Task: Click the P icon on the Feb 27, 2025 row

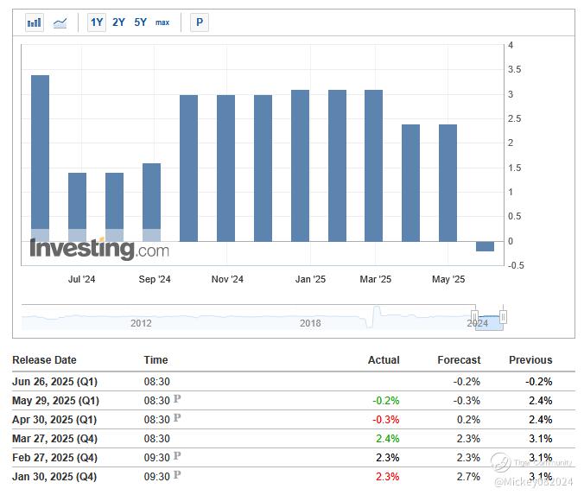Action: 177,456
